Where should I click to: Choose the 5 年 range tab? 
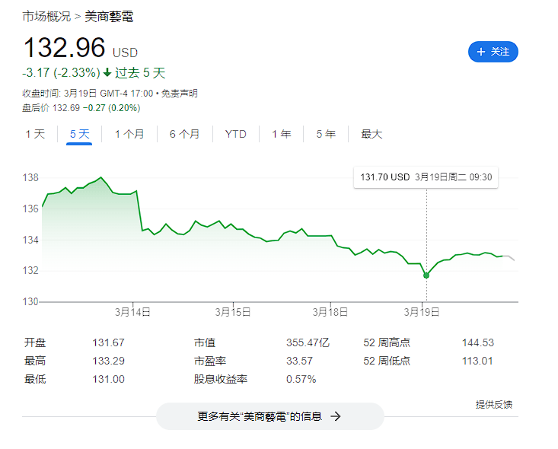click(x=326, y=134)
